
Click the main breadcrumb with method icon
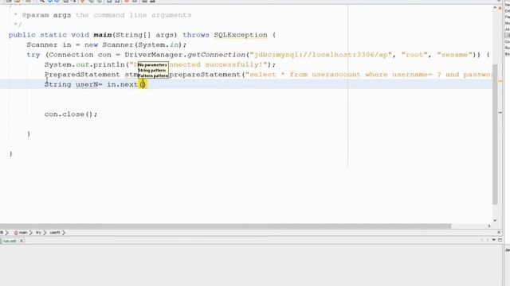[21, 233]
